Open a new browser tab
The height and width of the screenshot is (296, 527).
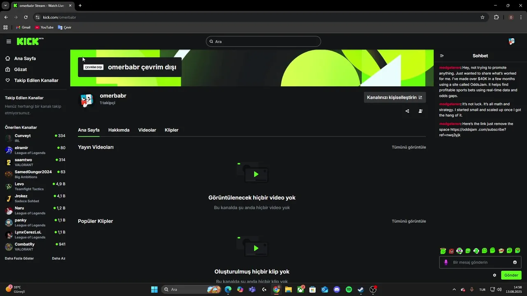pyautogui.click(x=80, y=5)
